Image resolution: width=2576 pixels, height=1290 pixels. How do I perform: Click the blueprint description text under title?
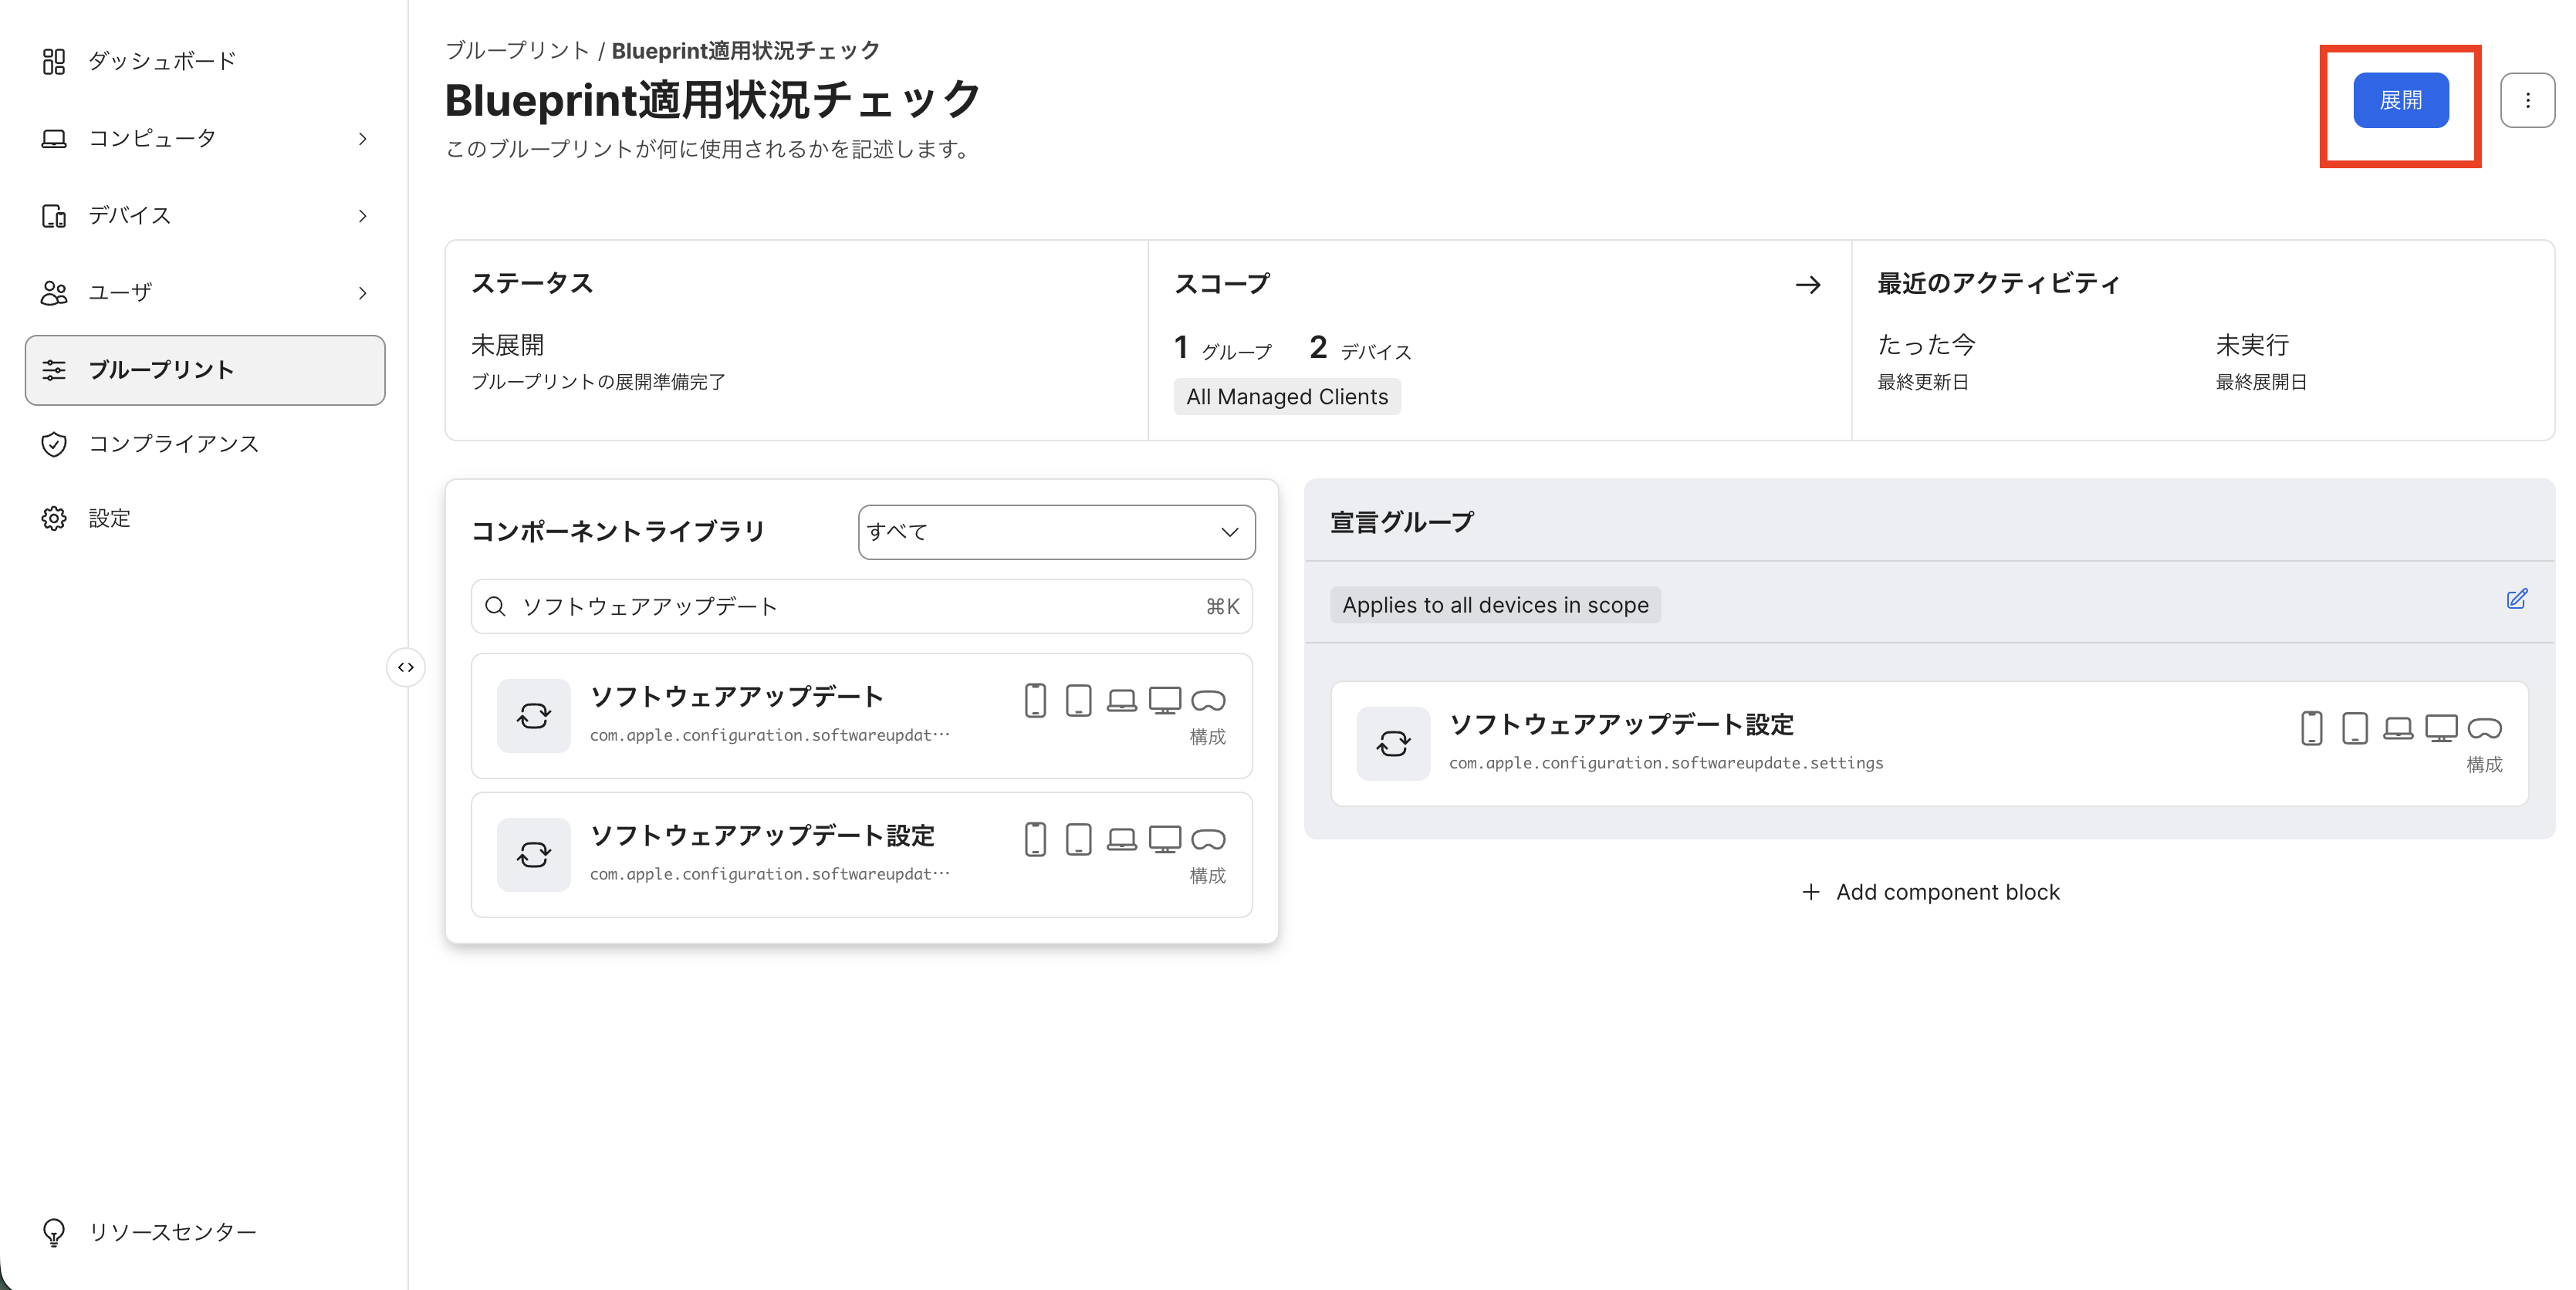(709, 150)
